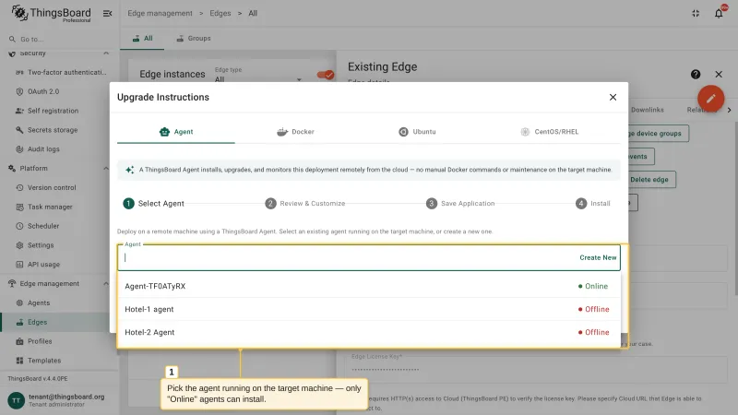Open Secrets storage
The width and height of the screenshot is (738, 415).
[x=59, y=130]
